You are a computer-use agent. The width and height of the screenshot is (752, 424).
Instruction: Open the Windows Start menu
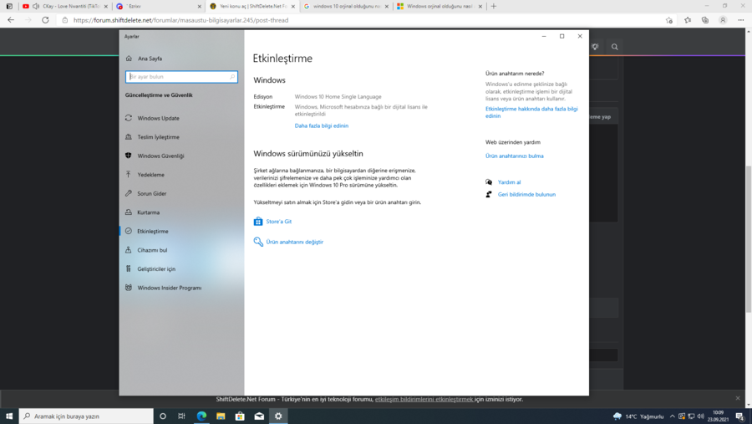coord(9,416)
